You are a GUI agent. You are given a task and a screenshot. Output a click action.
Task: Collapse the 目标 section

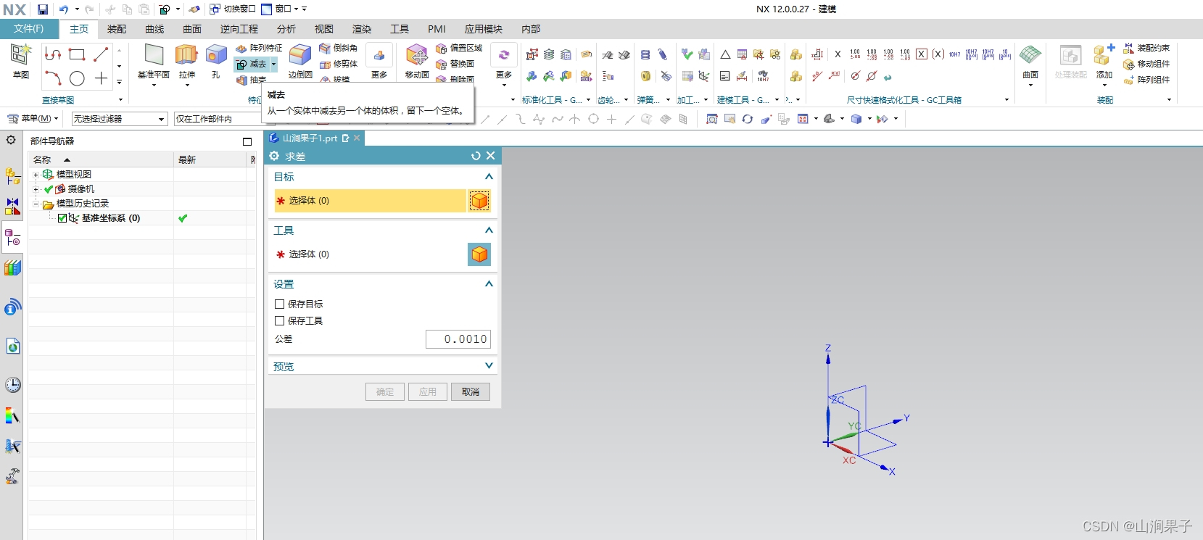489,177
